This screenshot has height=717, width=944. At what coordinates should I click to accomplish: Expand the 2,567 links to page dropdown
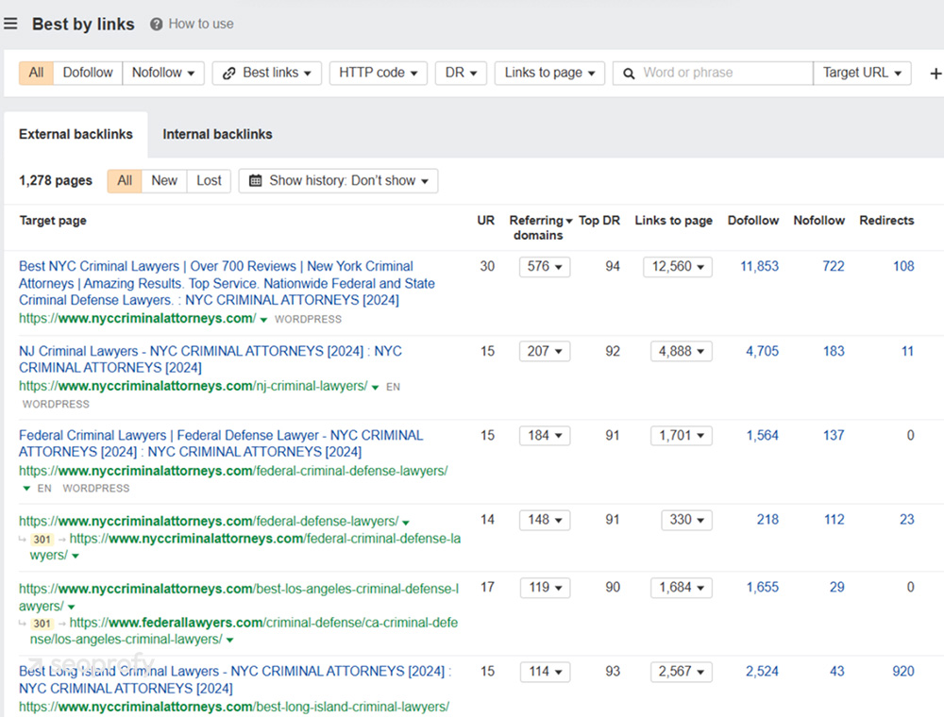(682, 672)
